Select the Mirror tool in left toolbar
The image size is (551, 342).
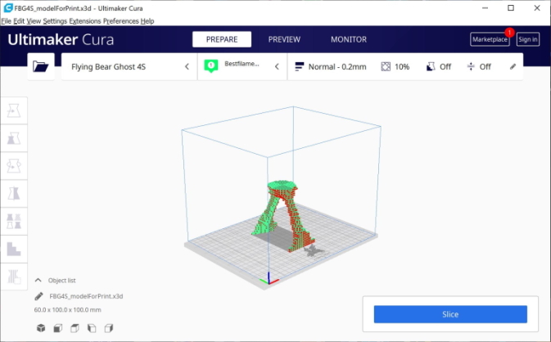tap(14, 193)
